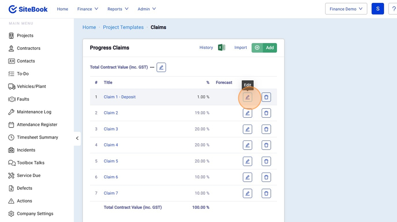The image size is (397, 222).
Task: Click the green Add button
Action: click(264, 48)
